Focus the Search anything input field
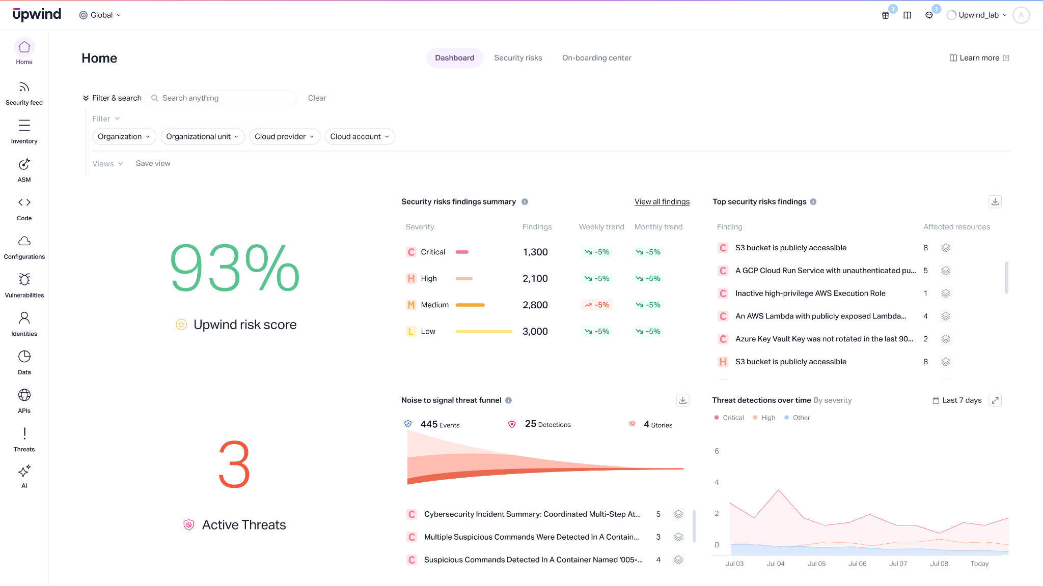Image resolution: width=1043 pixels, height=586 pixels. tap(221, 98)
